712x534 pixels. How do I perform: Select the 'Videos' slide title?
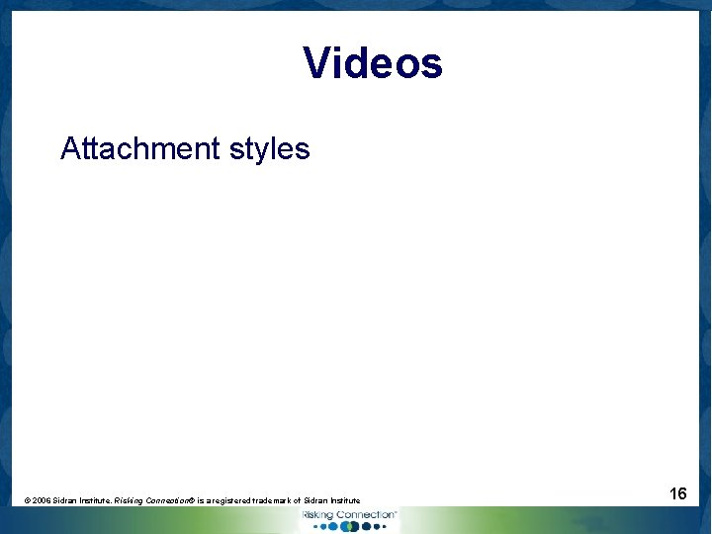click(x=373, y=62)
